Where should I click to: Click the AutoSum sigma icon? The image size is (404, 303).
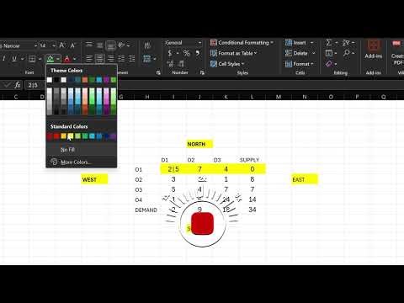(x=328, y=43)
